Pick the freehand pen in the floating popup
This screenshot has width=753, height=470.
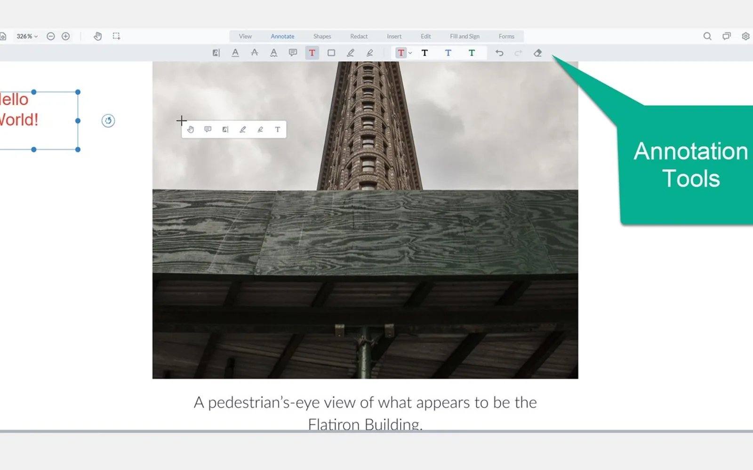(x=243, y=130)
